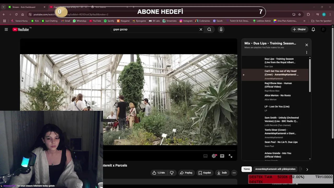Screen dimensions: 334x188
Task: Open the Linktree Admin bookmark
Action: [x=262, y=21]
